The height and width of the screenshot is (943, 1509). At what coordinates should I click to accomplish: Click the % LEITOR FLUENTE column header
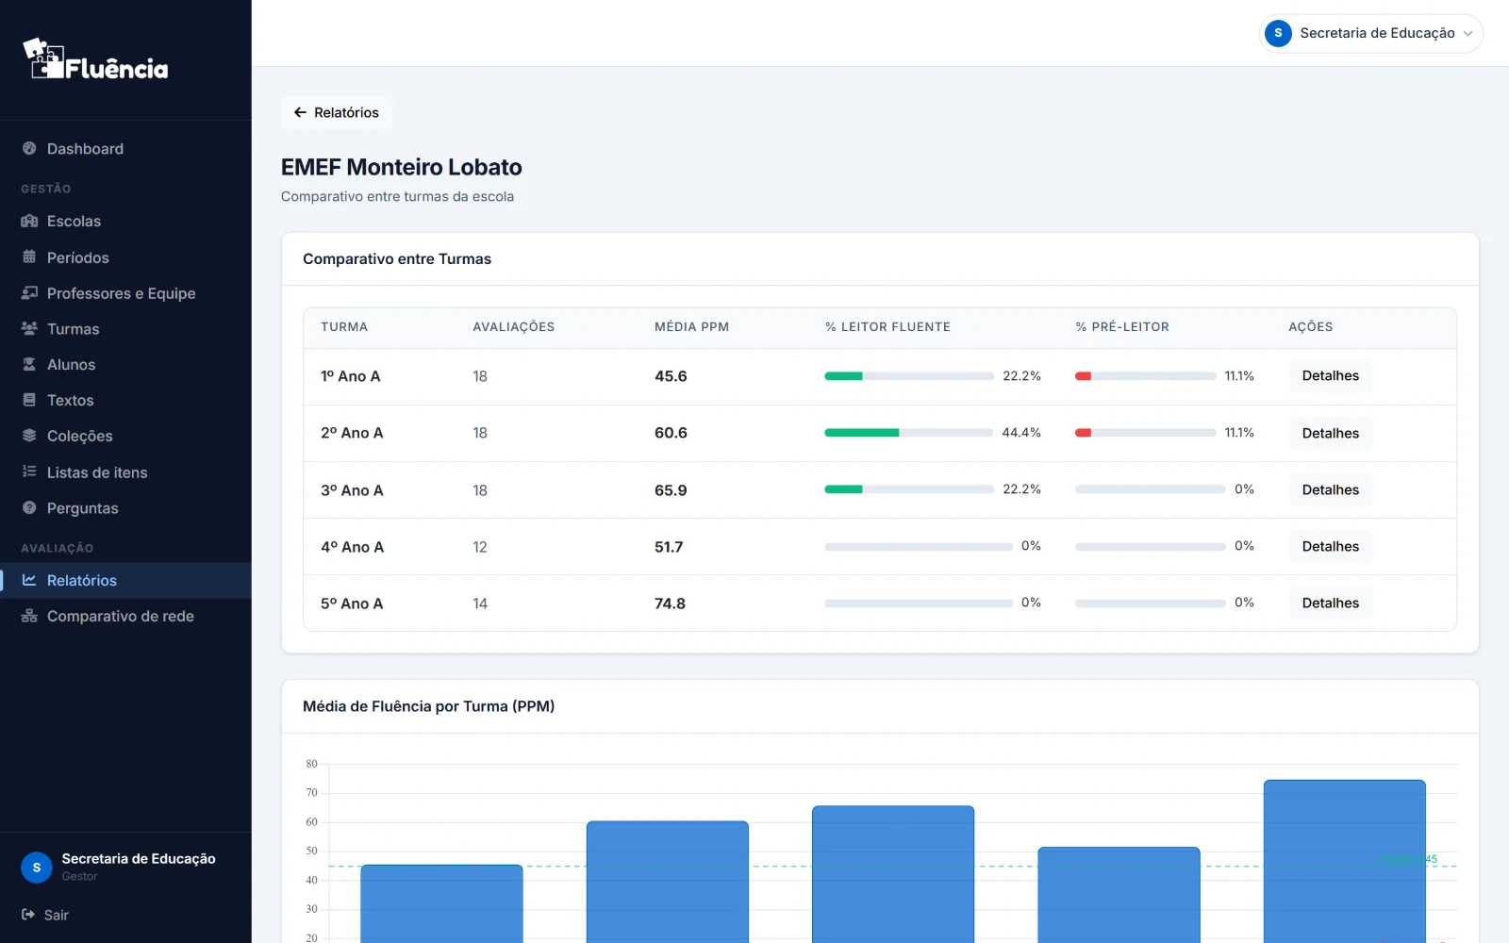pyautogui.click(x=887, y=327)
